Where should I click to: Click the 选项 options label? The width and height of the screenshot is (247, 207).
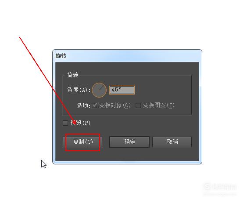pos(83,105)
